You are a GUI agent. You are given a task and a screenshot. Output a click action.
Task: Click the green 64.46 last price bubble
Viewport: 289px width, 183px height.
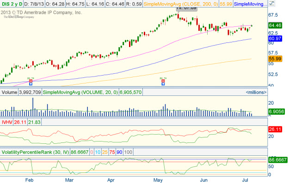[275, 25]
